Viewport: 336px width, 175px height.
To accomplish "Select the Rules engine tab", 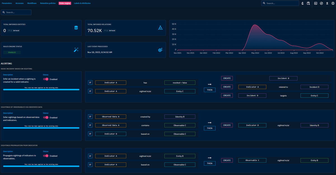I will tap(65, 3).
